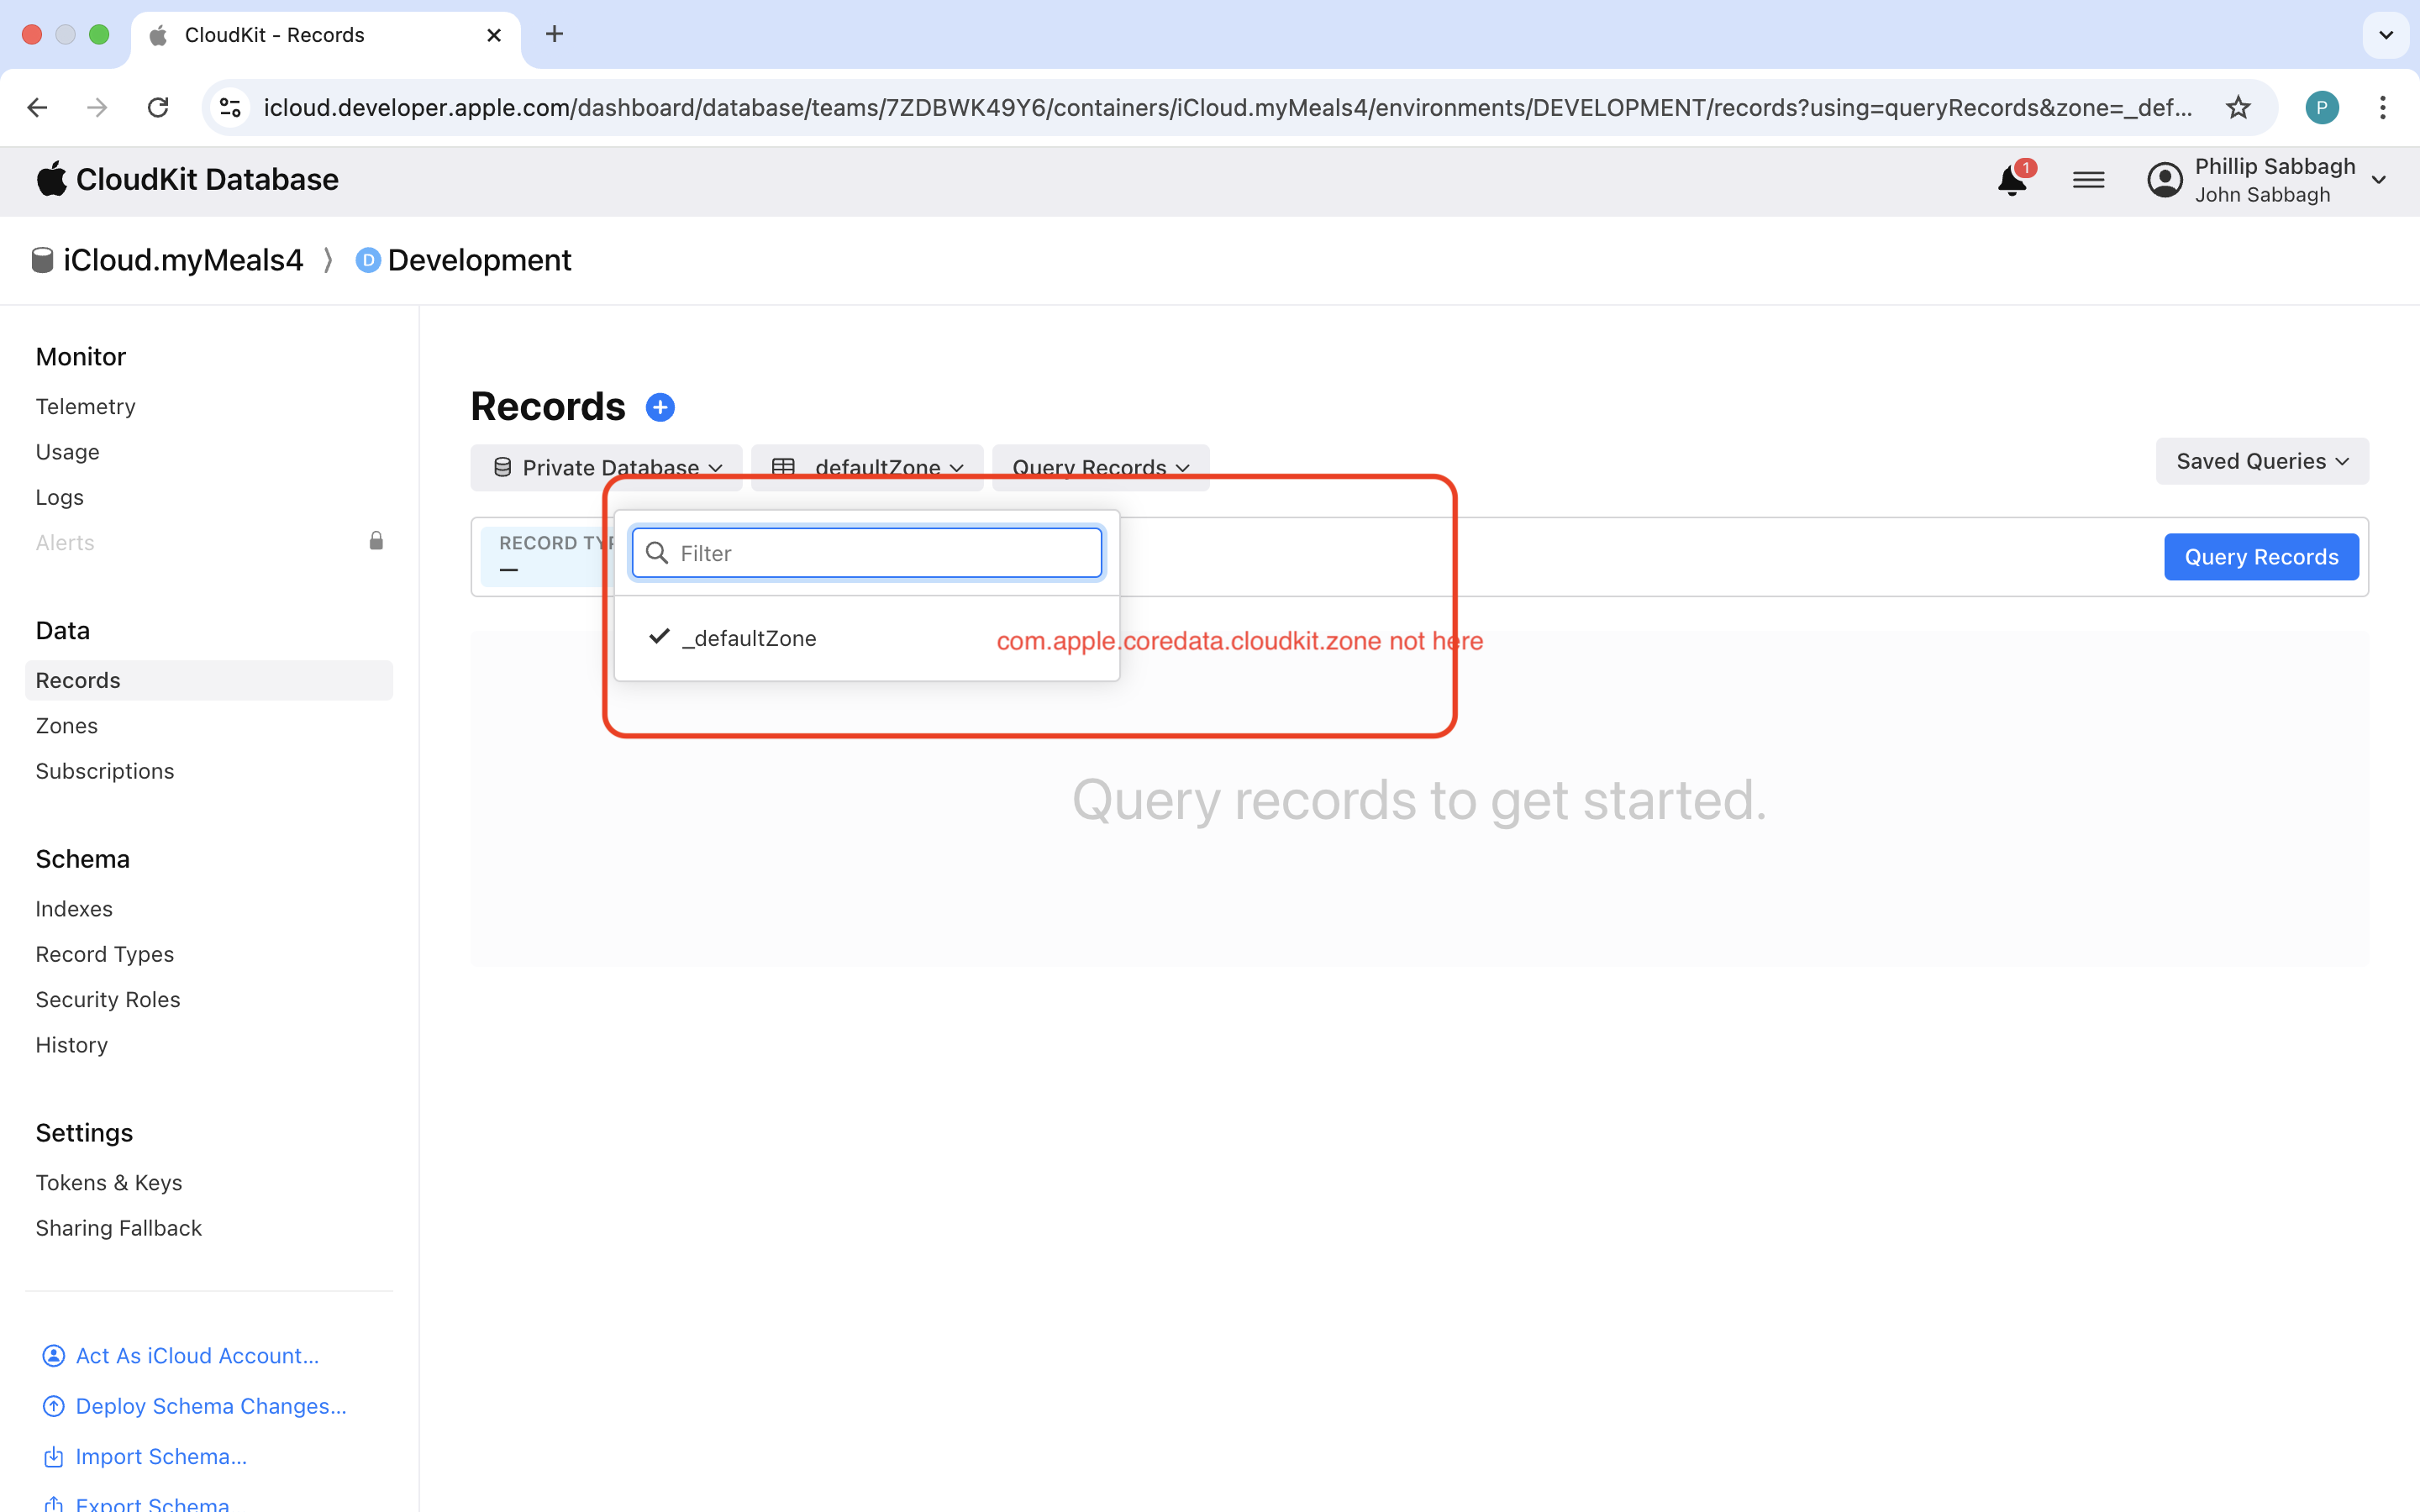Reload the page in the browser

(x=158, y=107)
